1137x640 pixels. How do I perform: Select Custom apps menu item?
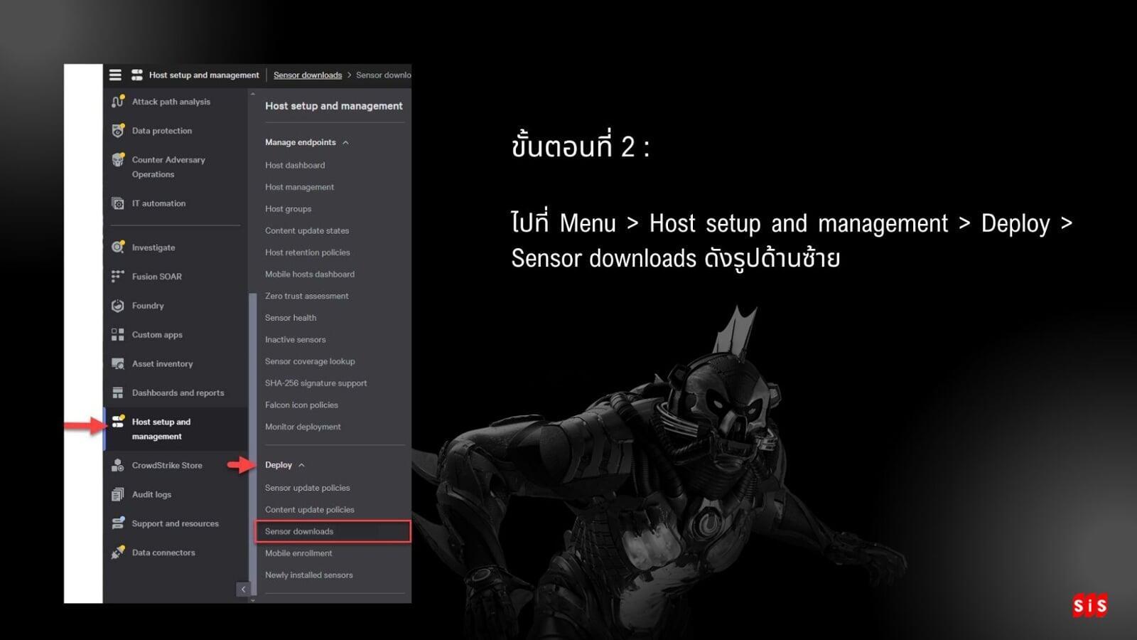[x=157, y=335]
